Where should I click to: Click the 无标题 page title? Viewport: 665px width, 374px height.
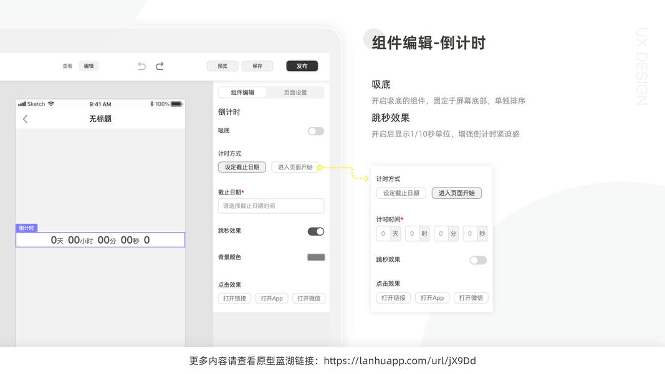100,119
